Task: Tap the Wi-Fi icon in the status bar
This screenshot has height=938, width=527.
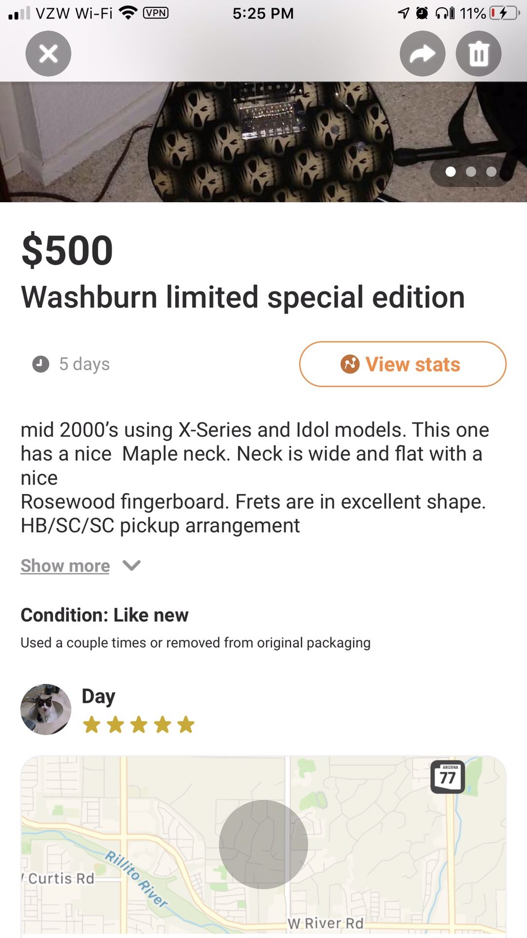Action: click(128, 13)
